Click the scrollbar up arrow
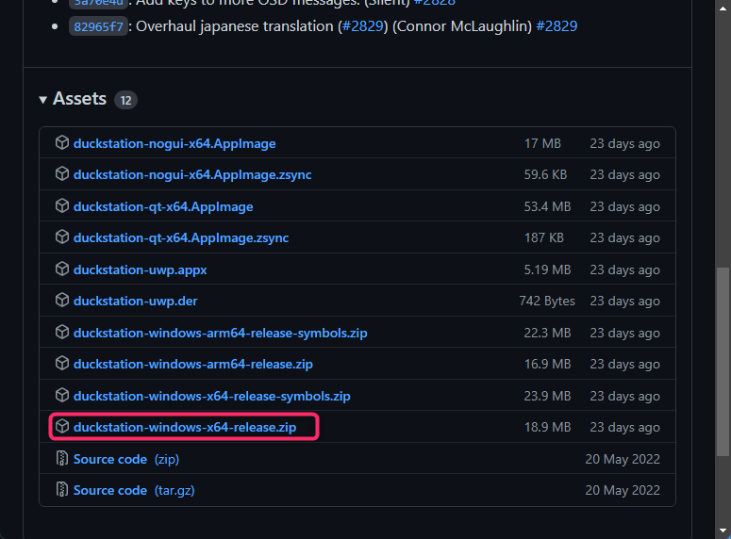Viewport: 731px width, 539px height. click(x=723, y=8)
